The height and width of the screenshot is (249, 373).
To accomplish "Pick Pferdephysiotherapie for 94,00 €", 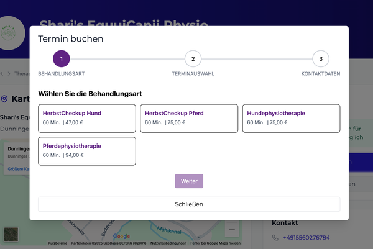I will (86, 151).
